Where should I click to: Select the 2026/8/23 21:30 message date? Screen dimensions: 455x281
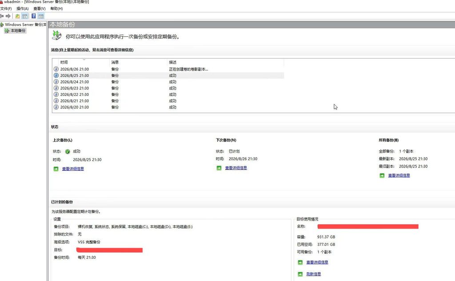coord(75,88)
